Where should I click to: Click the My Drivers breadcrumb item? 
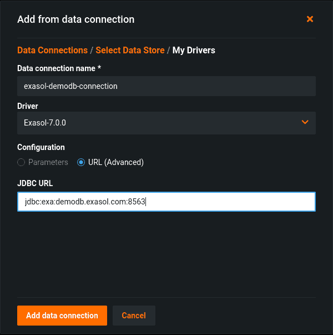pos(194,50)
